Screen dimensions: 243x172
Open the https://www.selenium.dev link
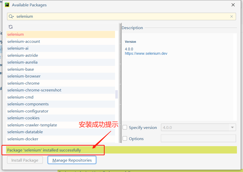tap(146, 53)
